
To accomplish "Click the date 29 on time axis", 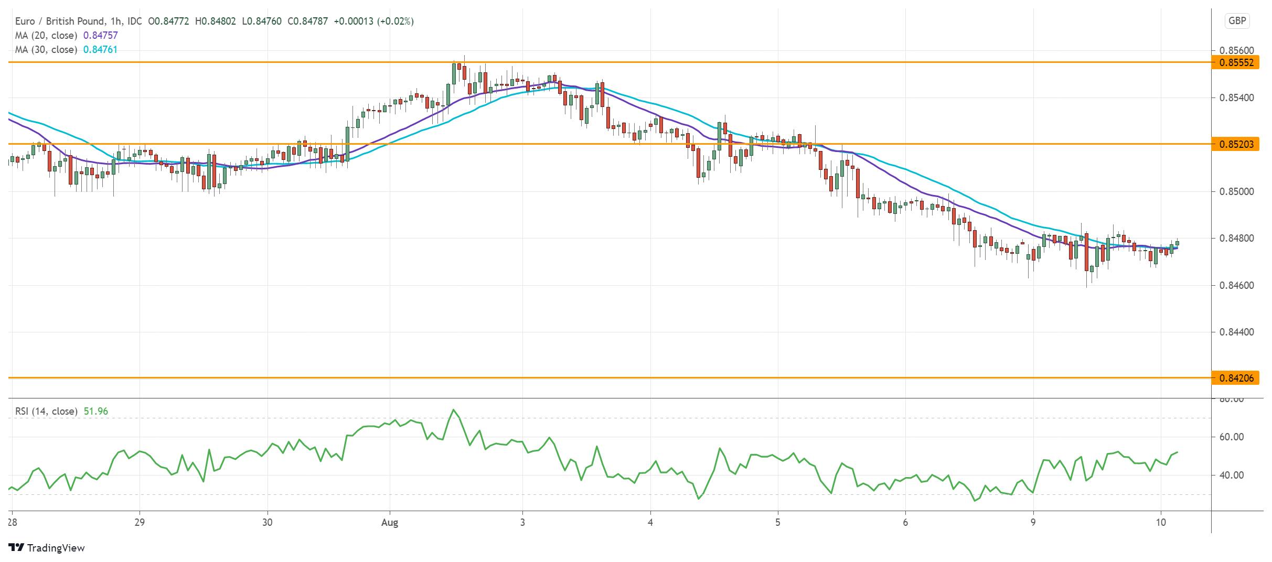I will (x=140, y=522).
